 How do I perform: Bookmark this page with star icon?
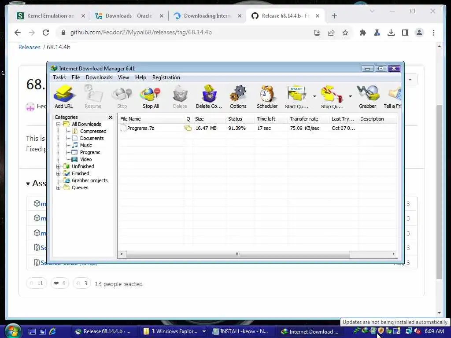click(345, 33)
